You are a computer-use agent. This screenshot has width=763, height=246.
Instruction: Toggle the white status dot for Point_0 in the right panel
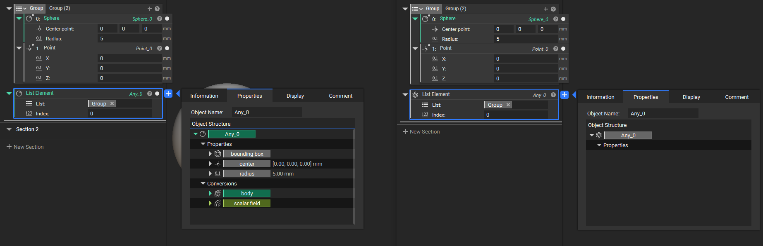pos(563,49)
